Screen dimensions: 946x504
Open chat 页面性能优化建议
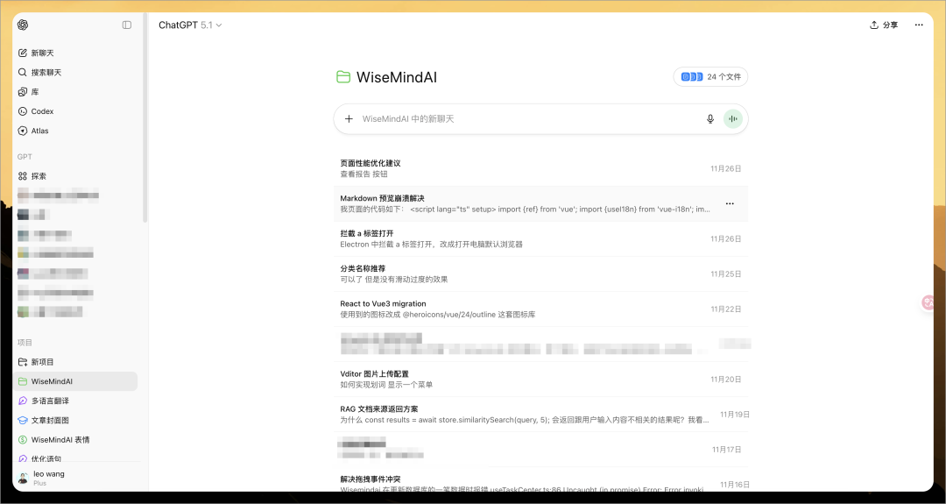click(x=540, y=168)
